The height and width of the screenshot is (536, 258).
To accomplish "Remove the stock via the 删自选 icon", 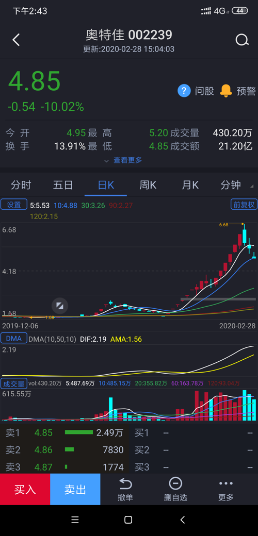I will pyautogui.click(x=175, y=483).
